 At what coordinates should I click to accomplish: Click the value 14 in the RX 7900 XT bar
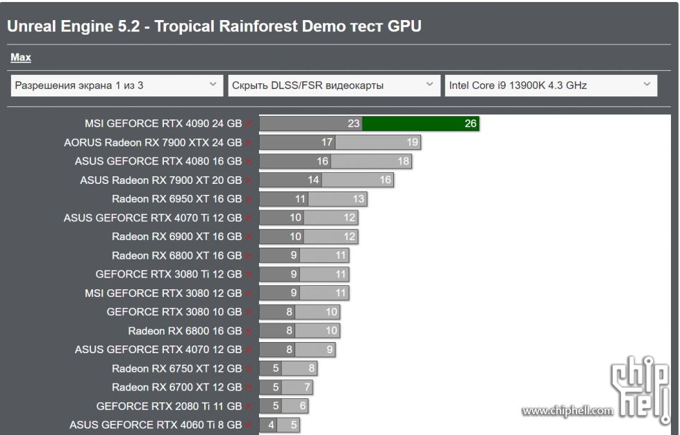point(313,180)
